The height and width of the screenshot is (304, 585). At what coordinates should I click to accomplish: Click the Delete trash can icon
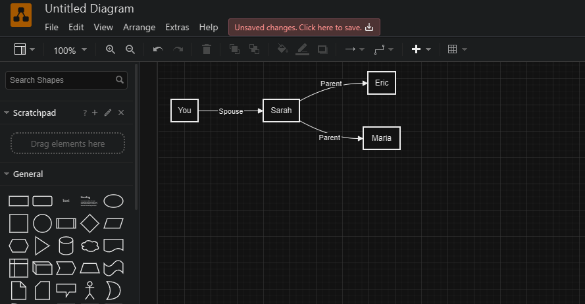click(x=207, y=49)
